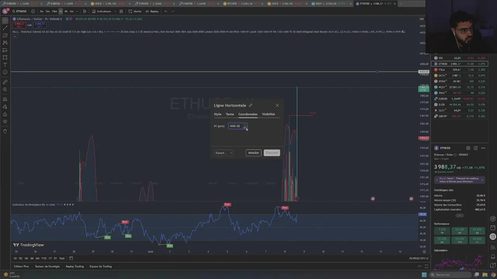Select the zoom in tool
This screenshot has height=279, width=497.
(5, 90)
